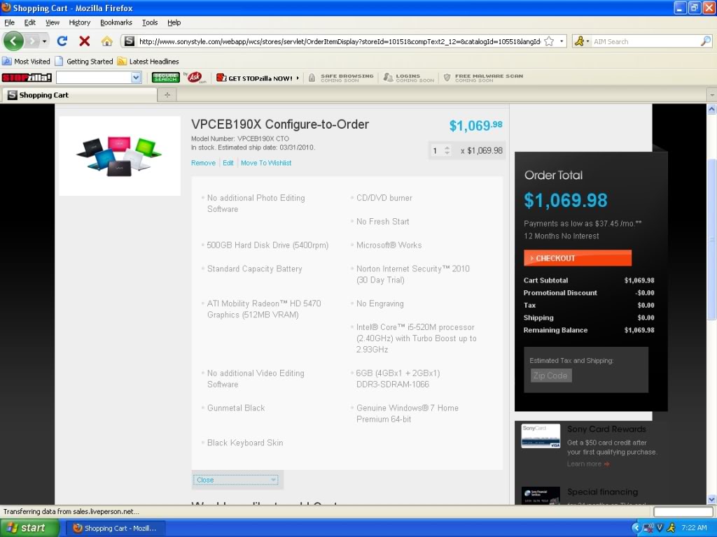The width and height of the screenshot is (717, 537).
Task: Open the View menu
Action: pos(52,22)
